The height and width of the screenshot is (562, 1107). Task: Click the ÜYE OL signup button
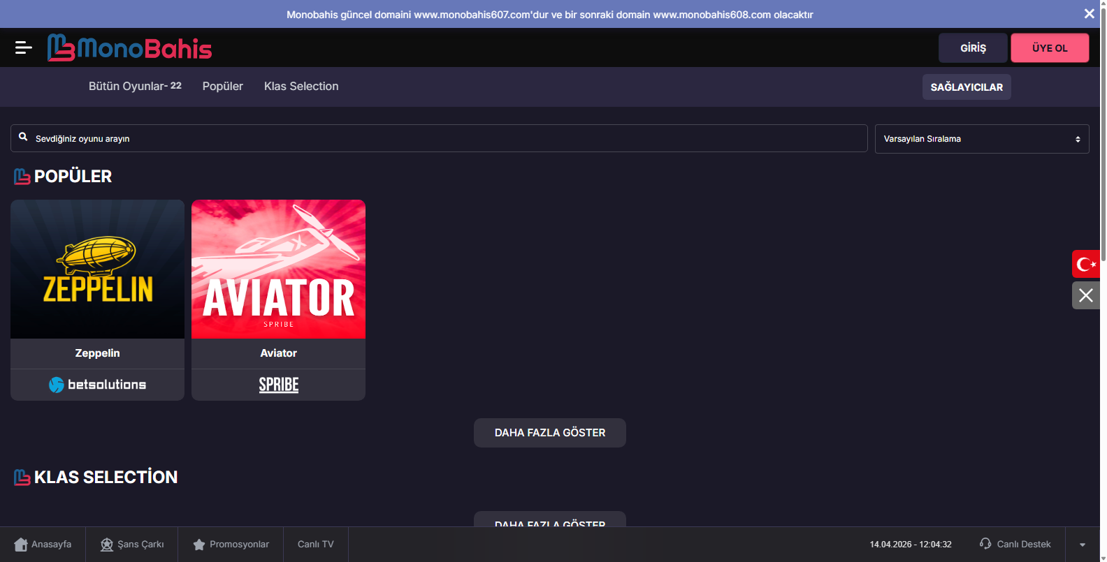point(1050,47)
